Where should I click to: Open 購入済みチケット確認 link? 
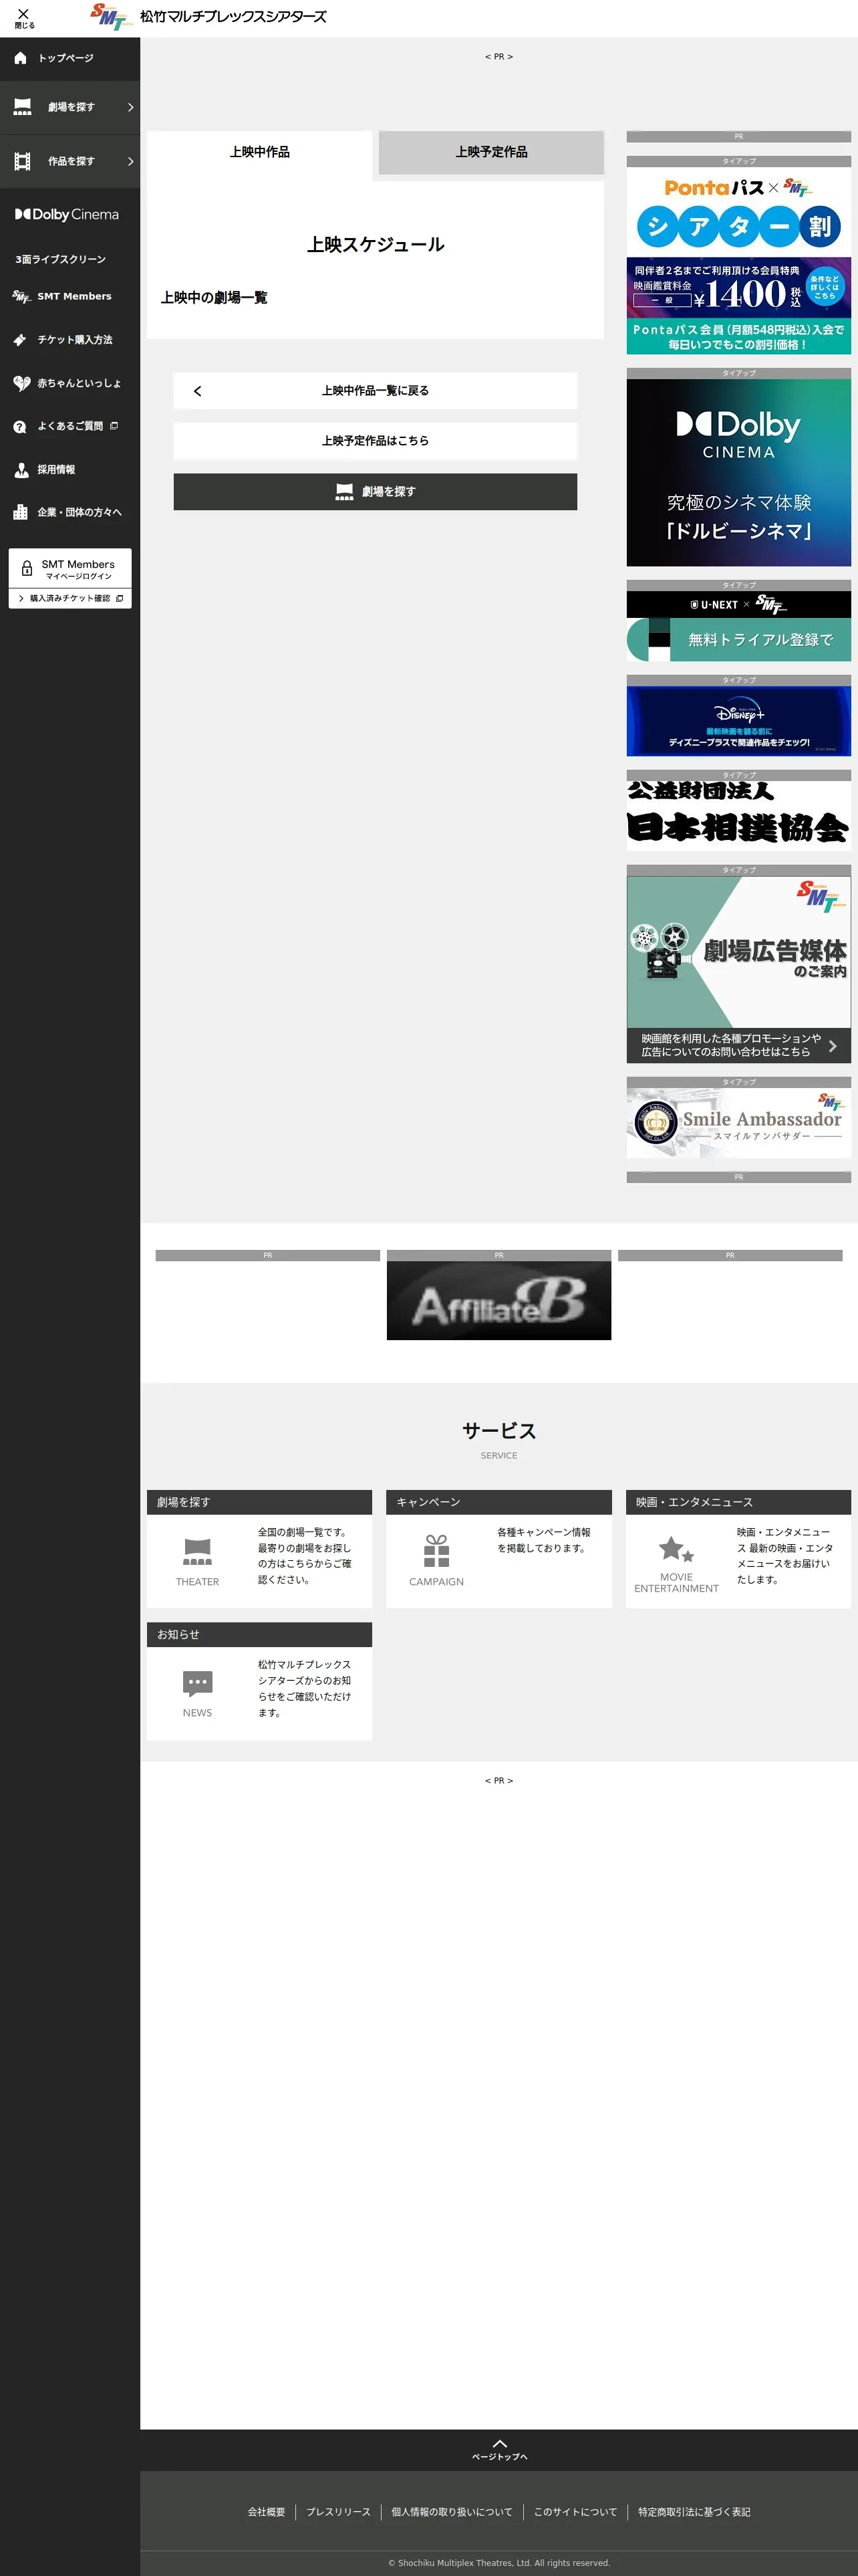[70, 598]
